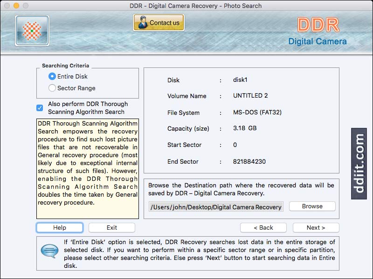Click the Browse button to pick destination

312,206
